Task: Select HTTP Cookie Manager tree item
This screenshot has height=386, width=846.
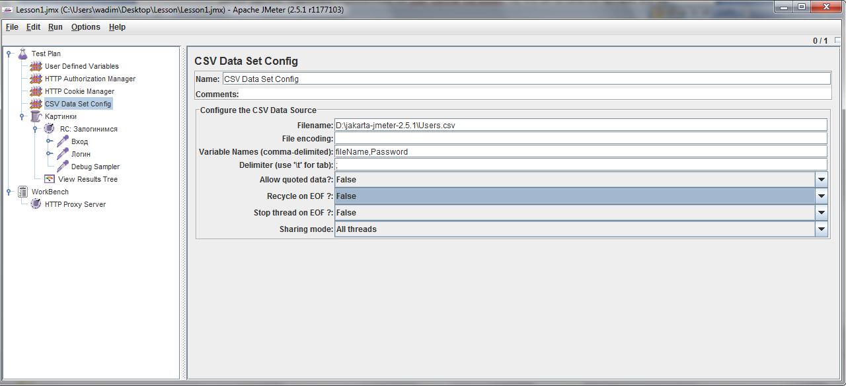Action: point(79,91)
